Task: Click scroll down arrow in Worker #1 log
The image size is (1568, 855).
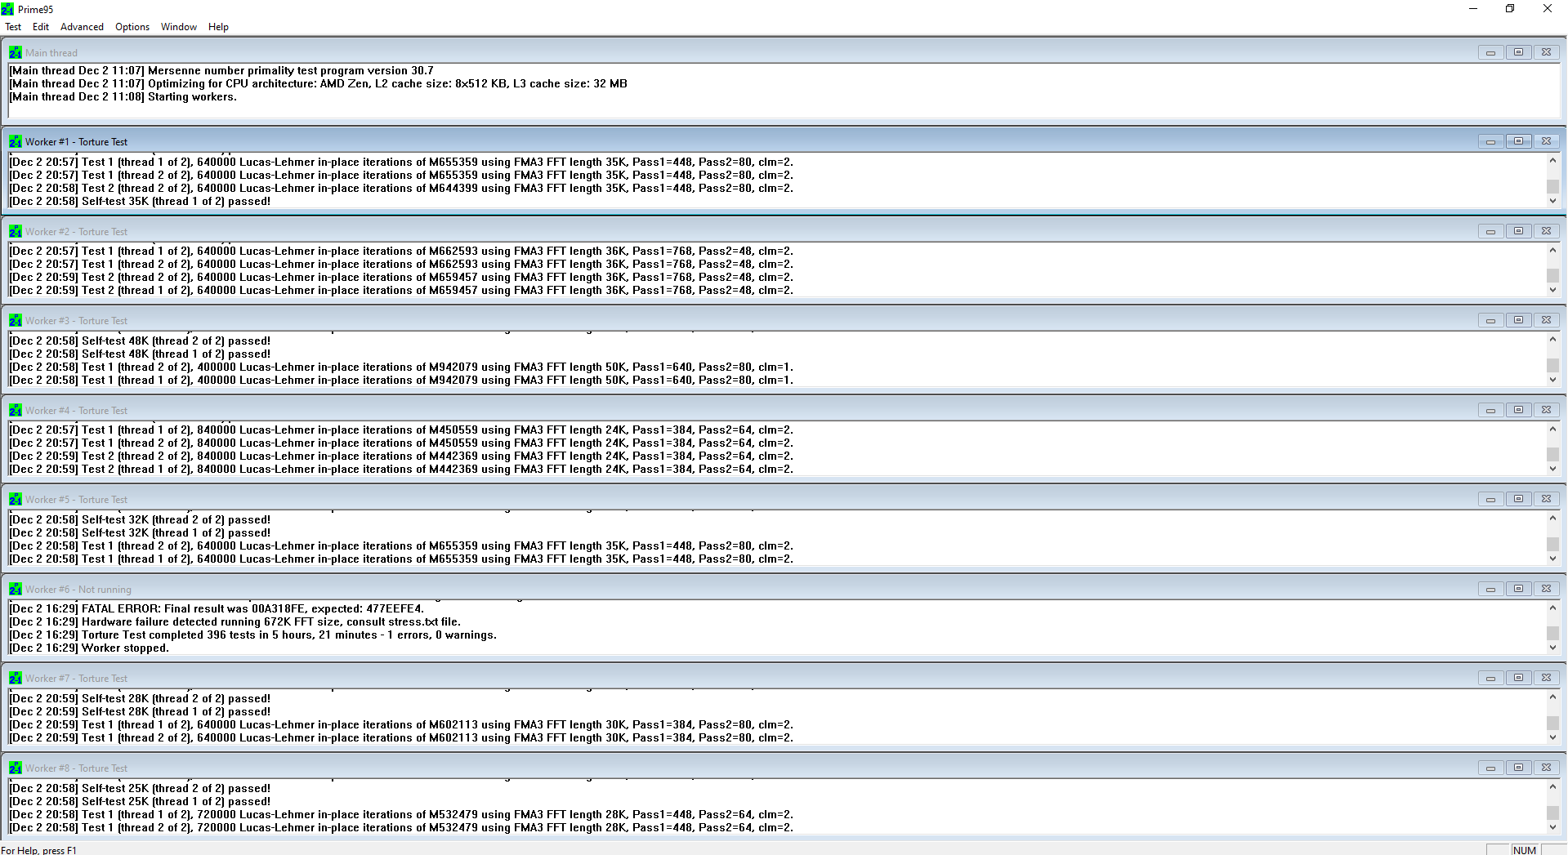Action: point(1552,201)
